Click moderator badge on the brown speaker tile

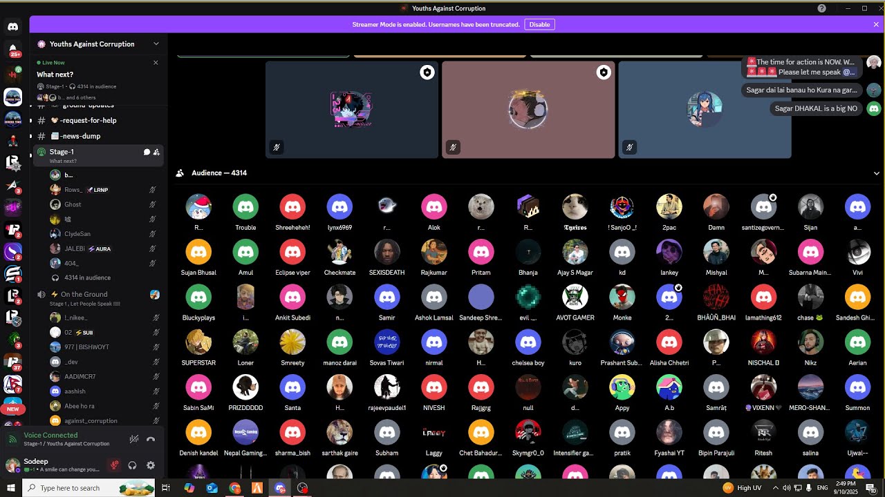[x=604, y=72]
